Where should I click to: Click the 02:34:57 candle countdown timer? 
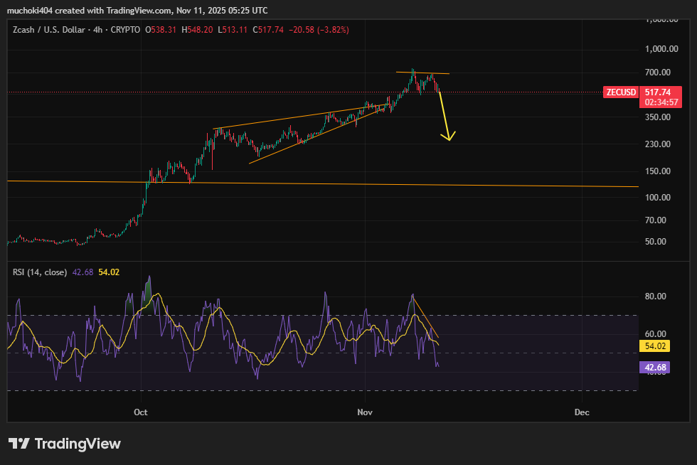(x=658, y=102)
